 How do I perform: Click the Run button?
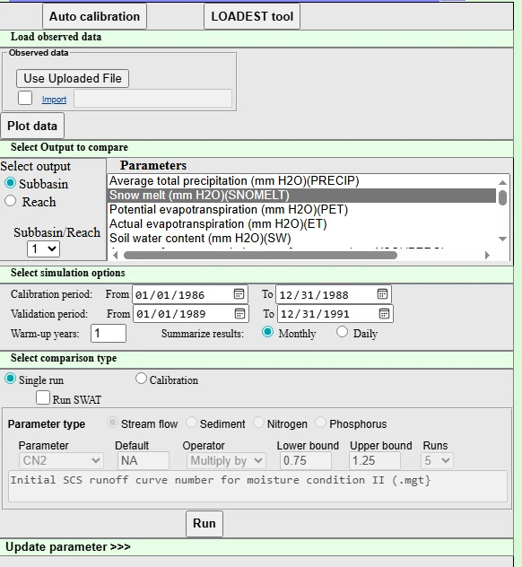tap(204, 524)
